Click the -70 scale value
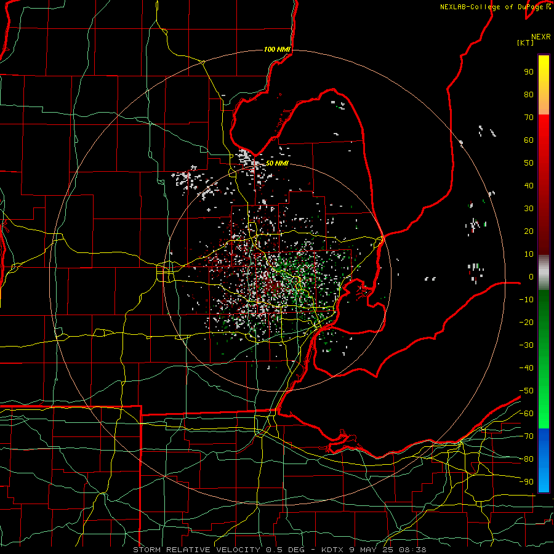 (x=526, y=436)
